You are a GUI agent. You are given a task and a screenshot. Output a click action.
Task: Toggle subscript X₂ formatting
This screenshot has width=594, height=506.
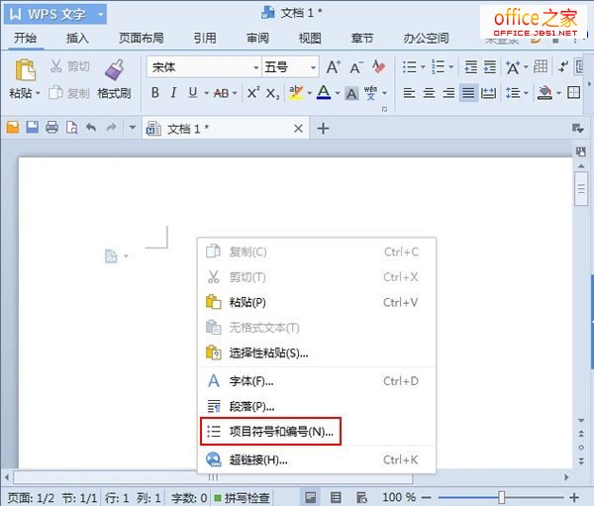[272, 93]
